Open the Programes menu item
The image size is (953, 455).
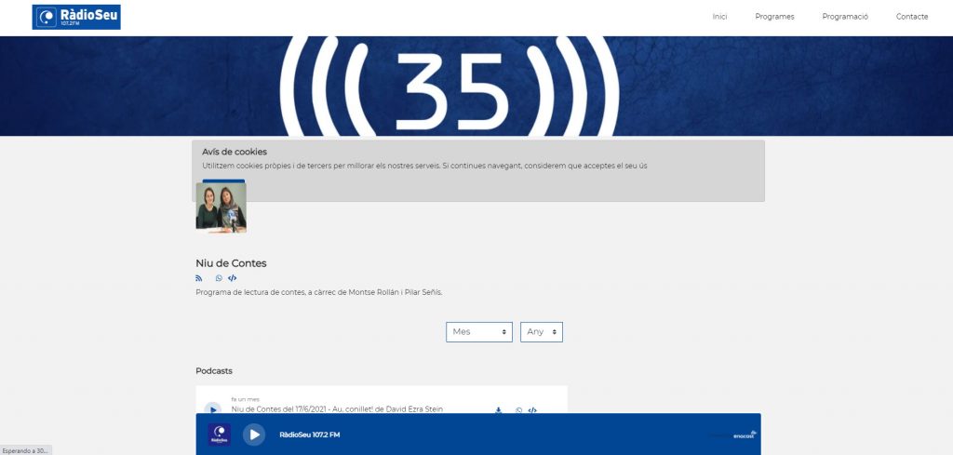point(774,17)
